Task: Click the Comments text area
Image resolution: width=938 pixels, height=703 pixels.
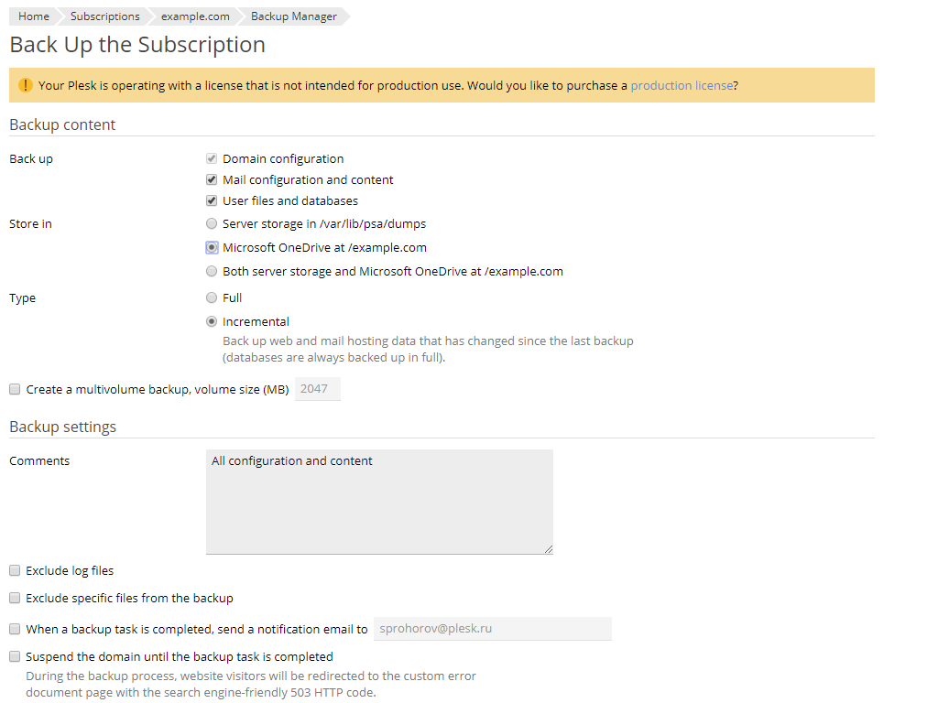Action: [x=379, y=502]
